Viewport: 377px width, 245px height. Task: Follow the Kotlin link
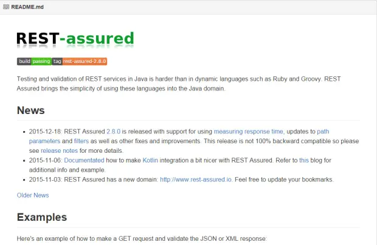point(150,160)
